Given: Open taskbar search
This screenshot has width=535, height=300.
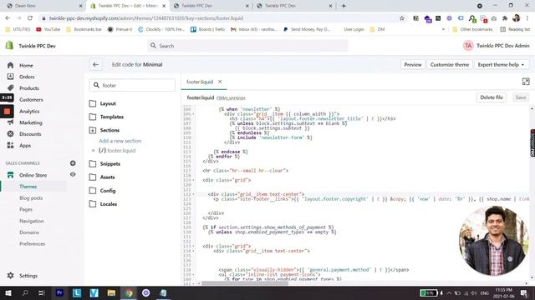Looking at the screenshot, I should click(x=25, y=292).
